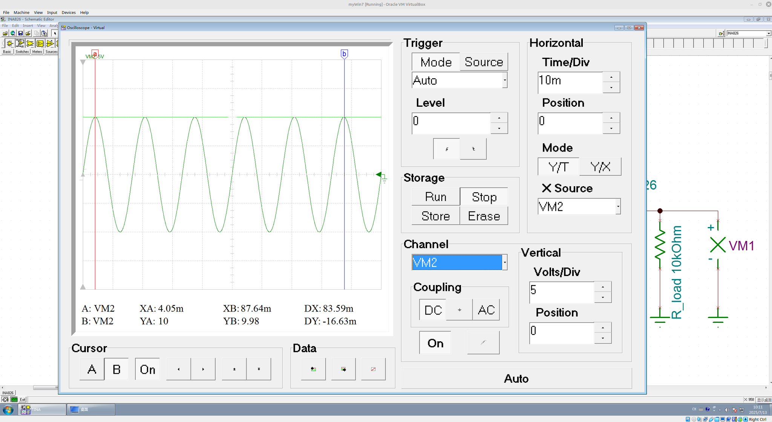Toggle the Channel On button
The image size is (772, 422).
pos(435,343)
